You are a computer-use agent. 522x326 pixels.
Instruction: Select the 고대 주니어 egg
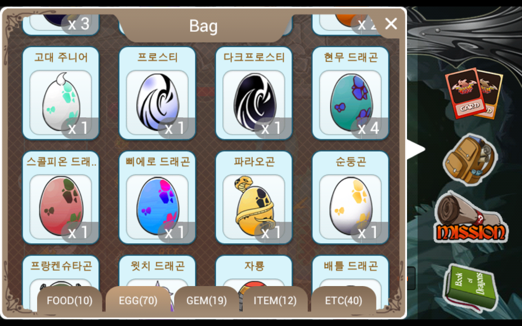tap(61, 93)
